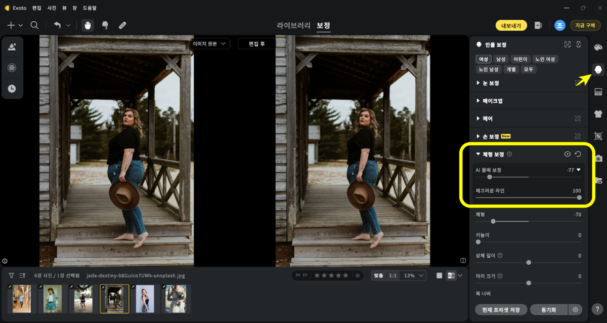
Task: Click 현재 프리셋 저장 button
Action: [x=501, y=309]
